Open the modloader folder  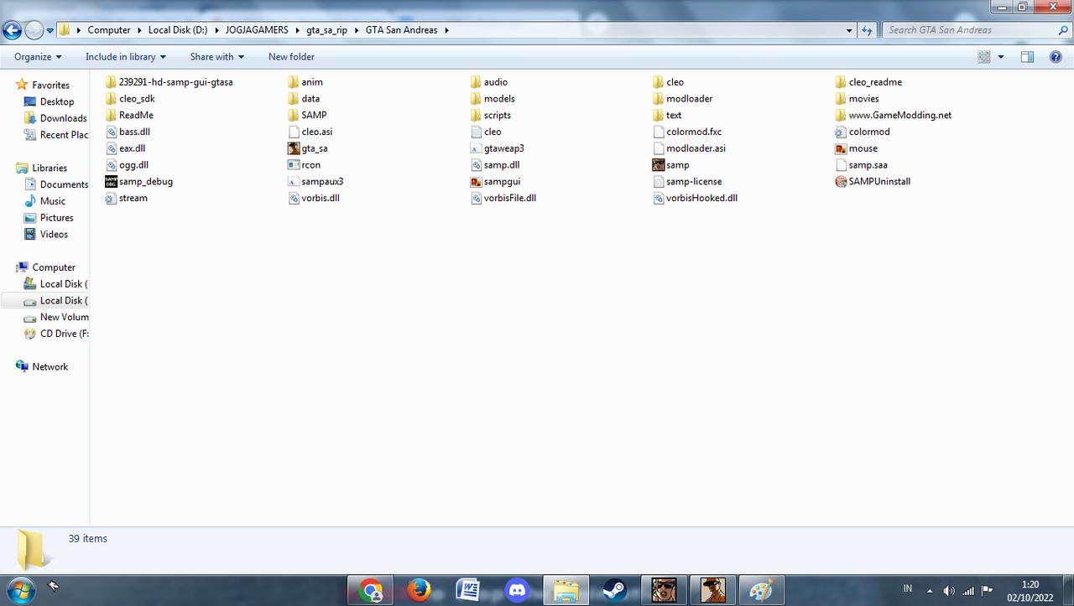682,99
